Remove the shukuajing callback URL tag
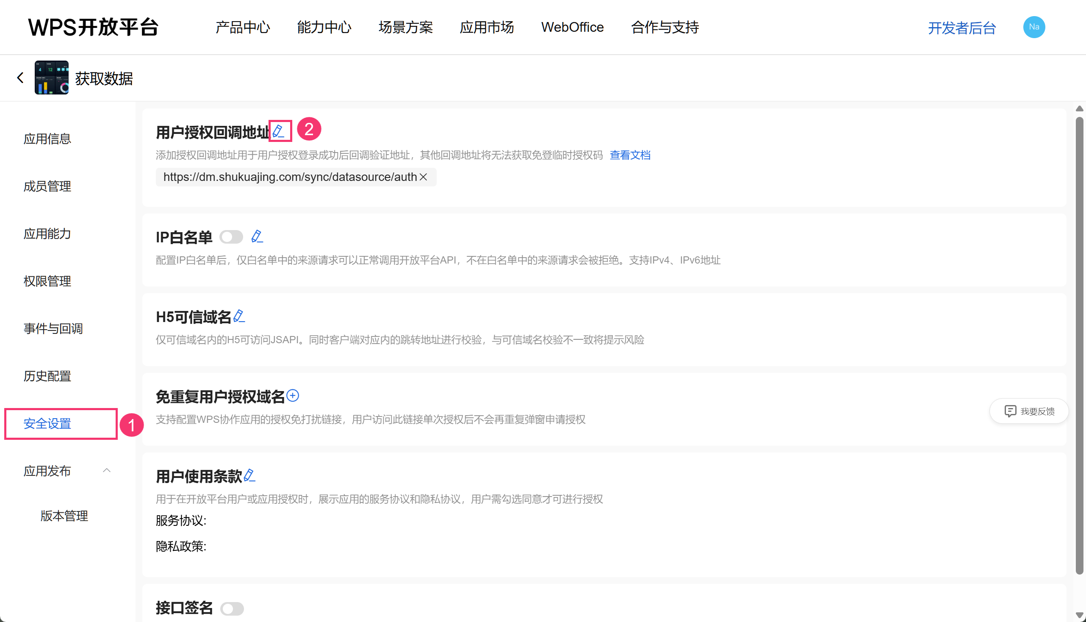The height and width of the screenshot is (622, 1086). coord(423,177)
